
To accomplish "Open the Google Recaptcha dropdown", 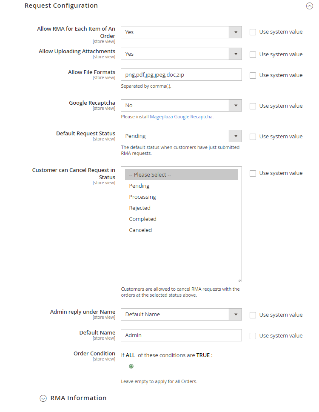I will (x=181, y=106).
